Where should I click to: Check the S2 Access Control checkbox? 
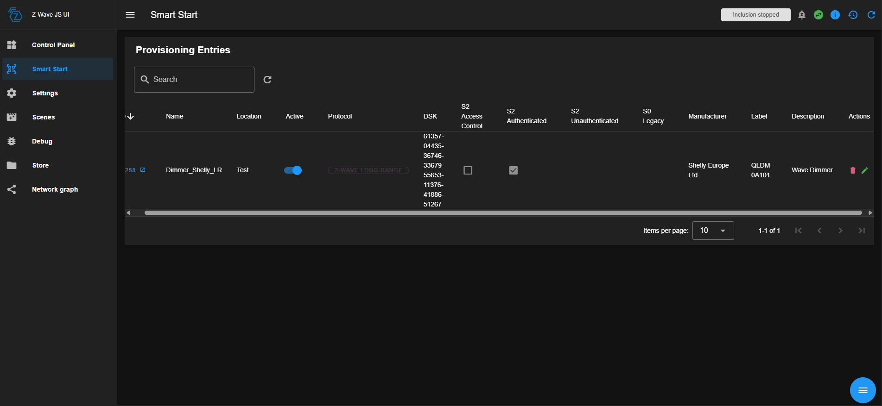tap(468, 170)
